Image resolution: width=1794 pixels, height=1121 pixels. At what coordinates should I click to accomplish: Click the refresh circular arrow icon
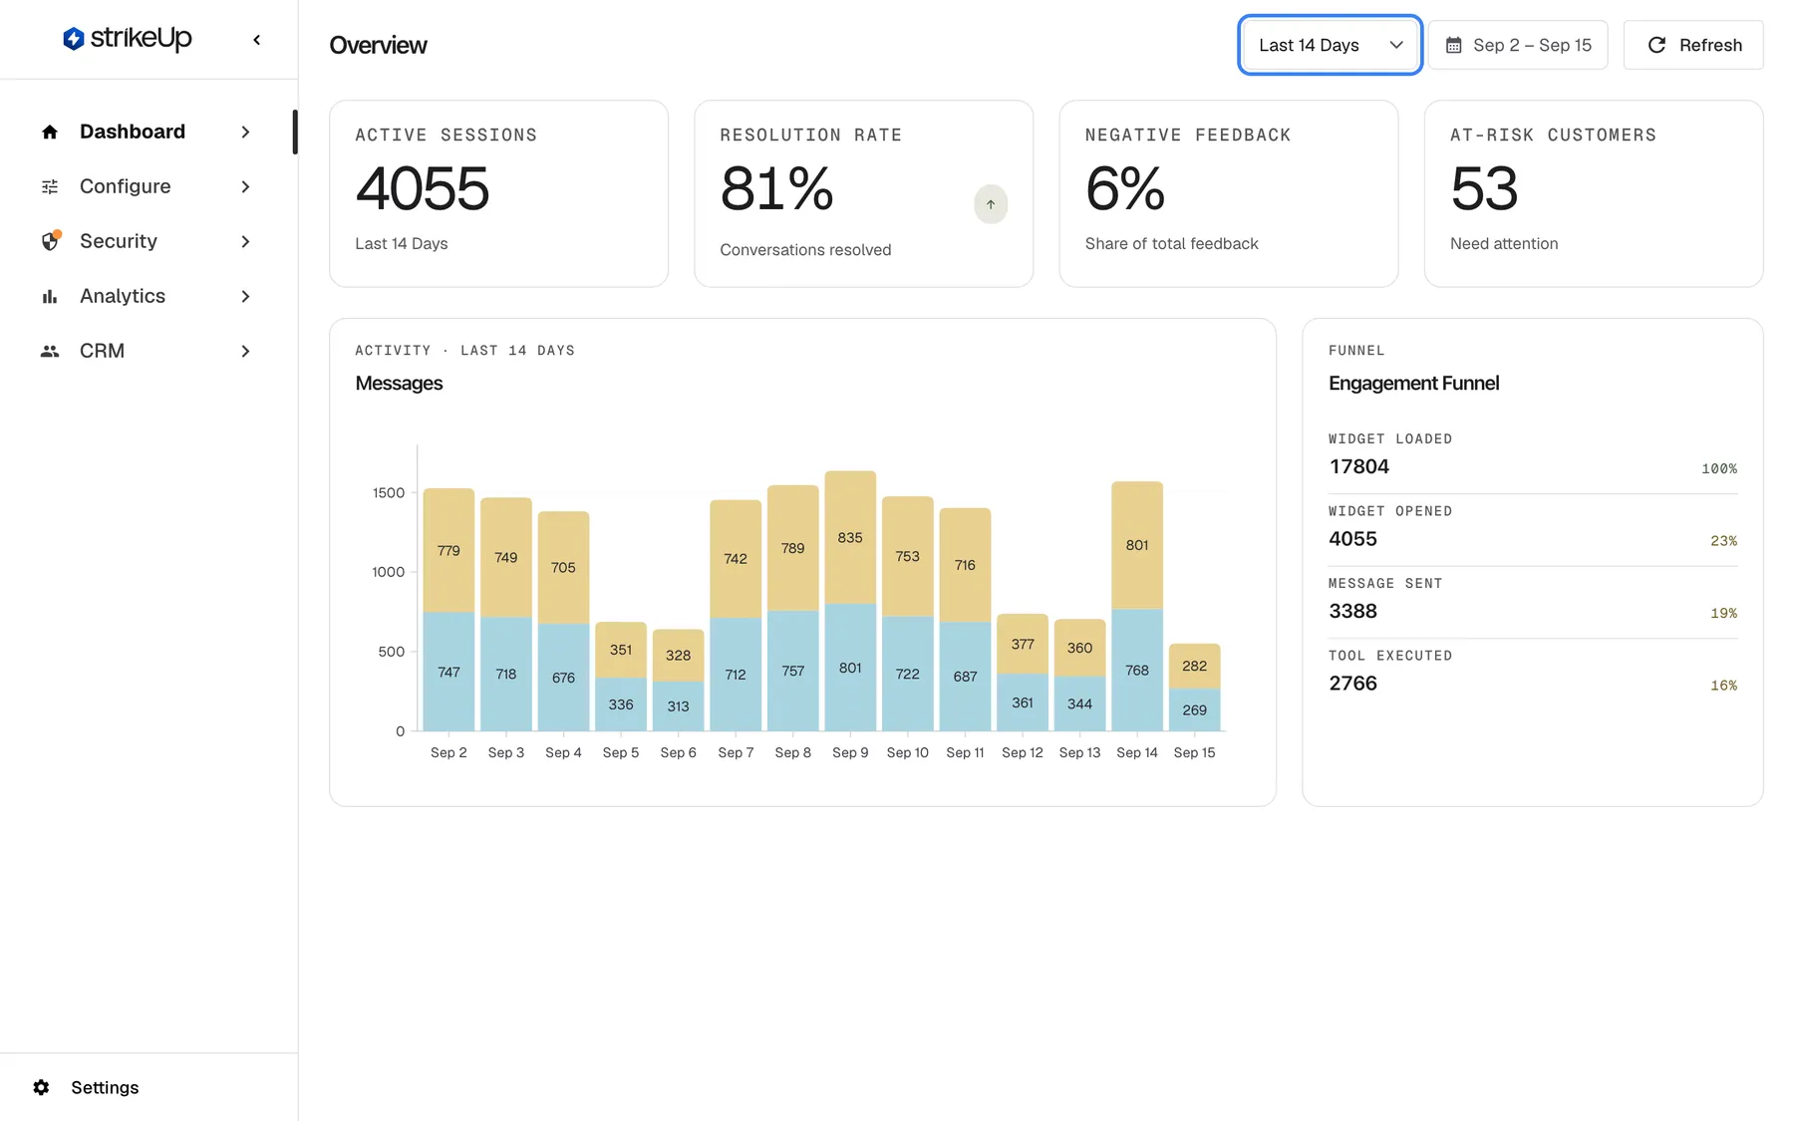[1656, 45]
